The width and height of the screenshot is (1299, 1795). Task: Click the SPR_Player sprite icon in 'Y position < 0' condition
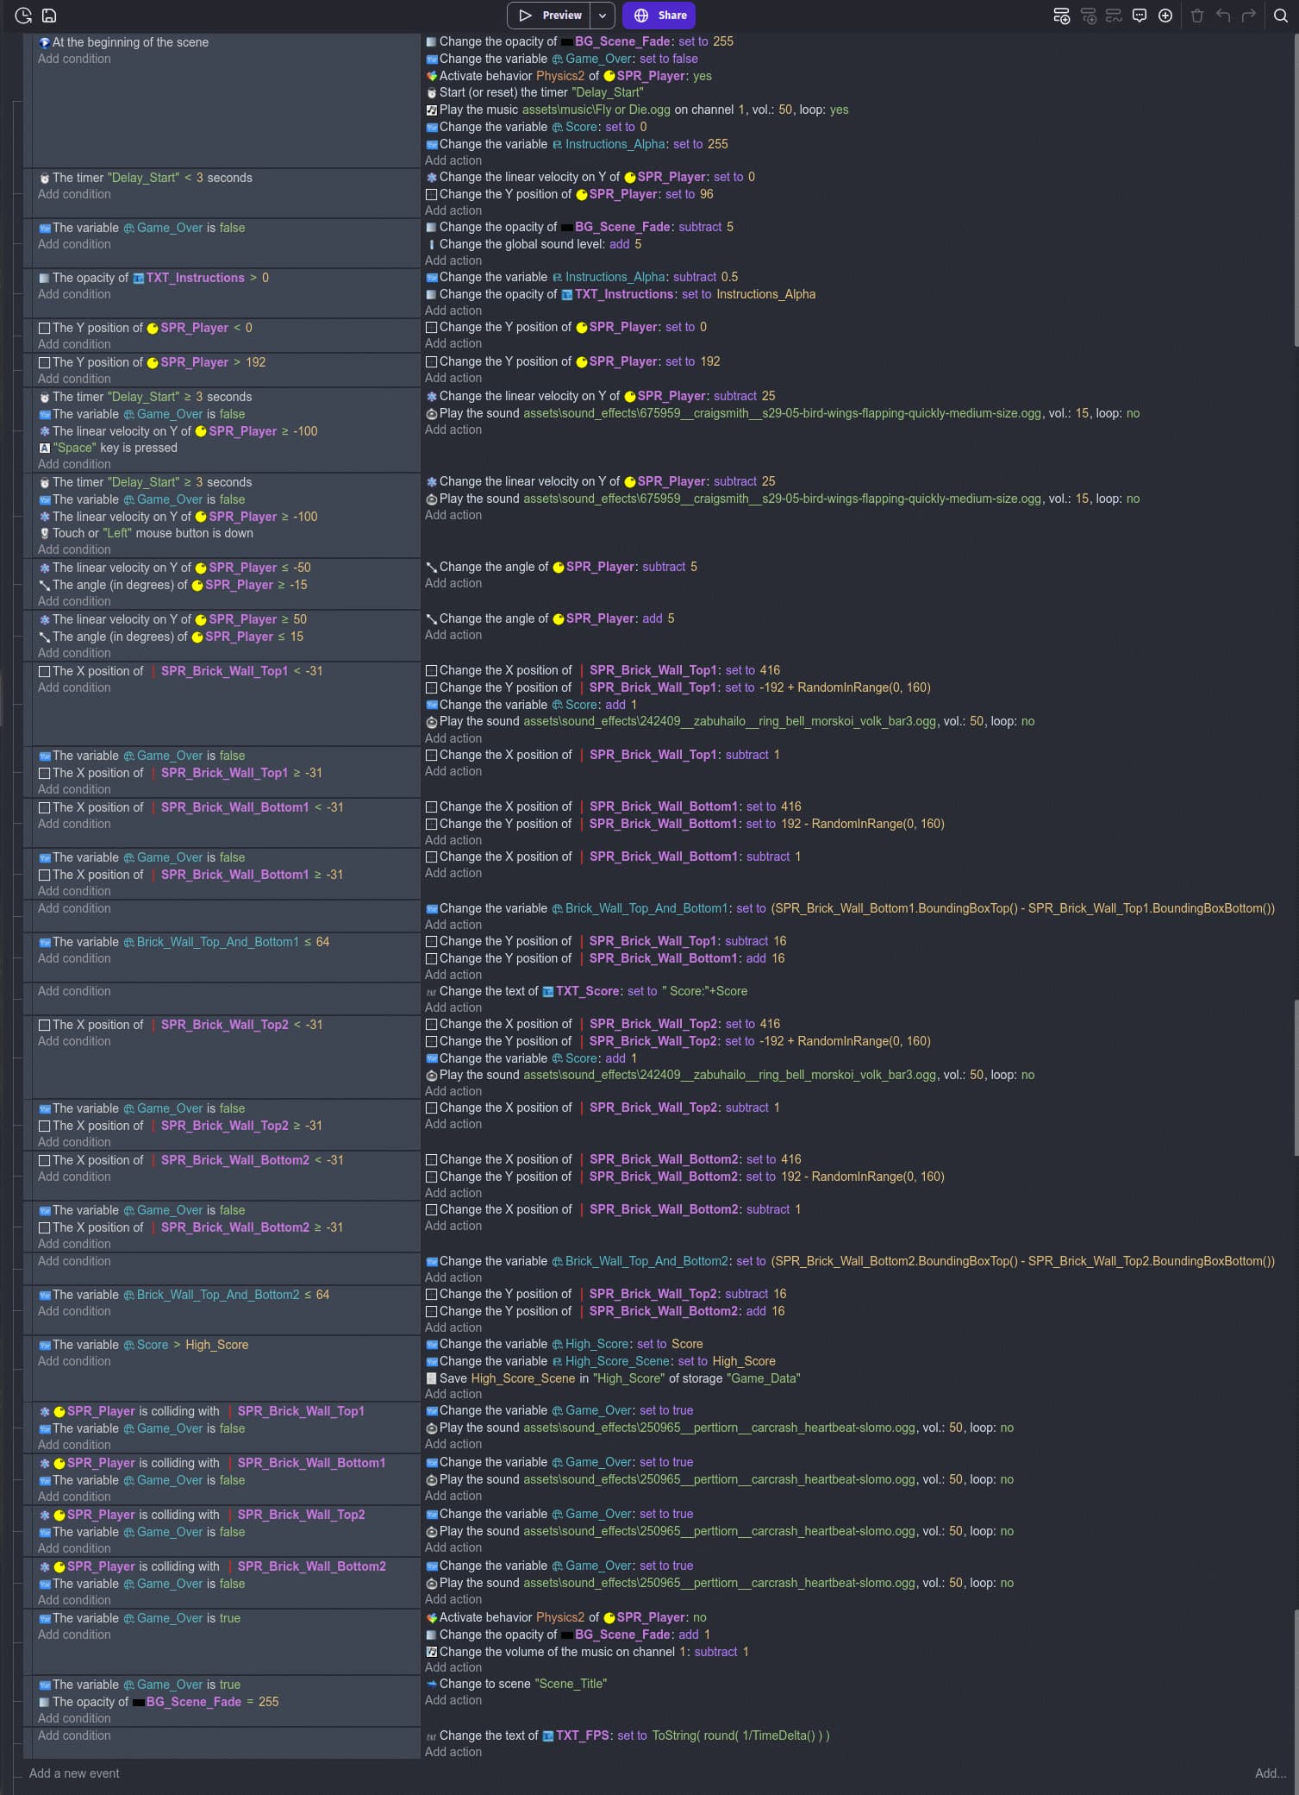pyautogui.click(x=153, y=329)
